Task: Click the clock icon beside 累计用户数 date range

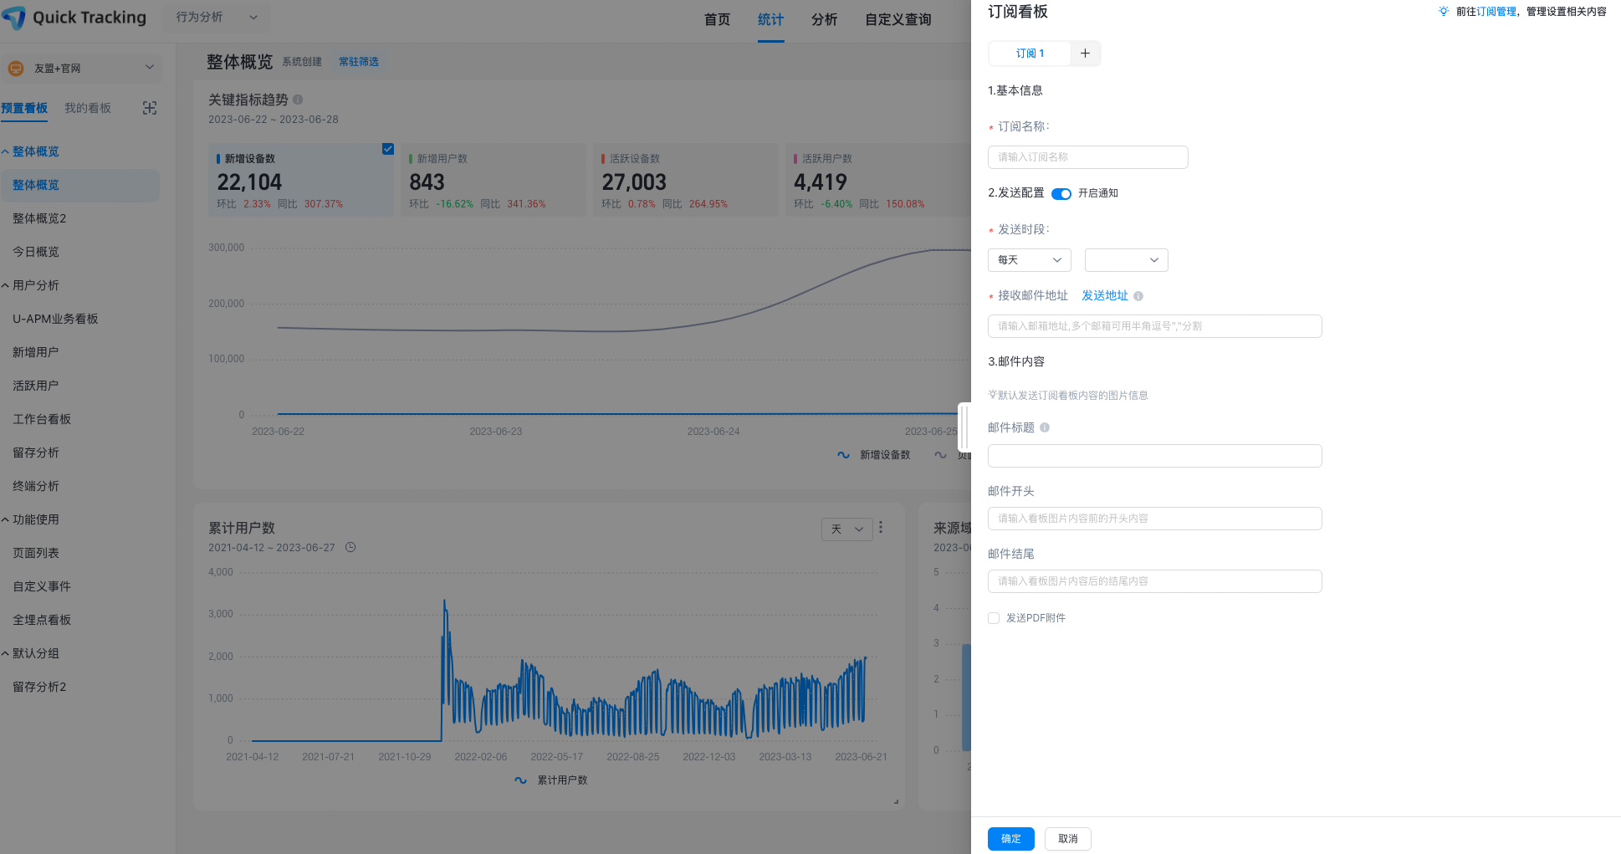Action: [350, 547]
